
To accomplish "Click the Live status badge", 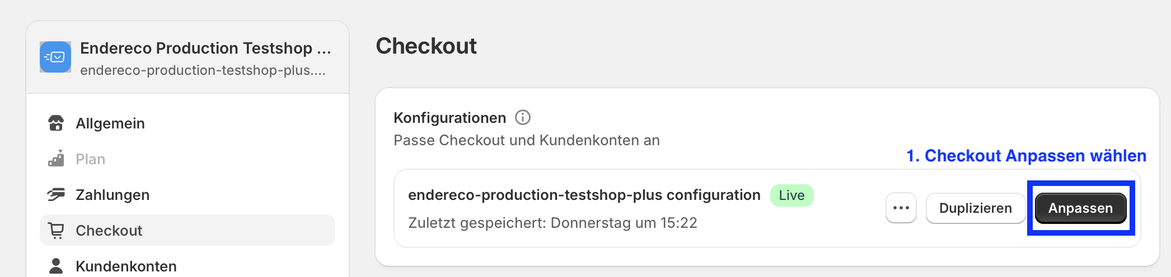I will pos(792,195).
